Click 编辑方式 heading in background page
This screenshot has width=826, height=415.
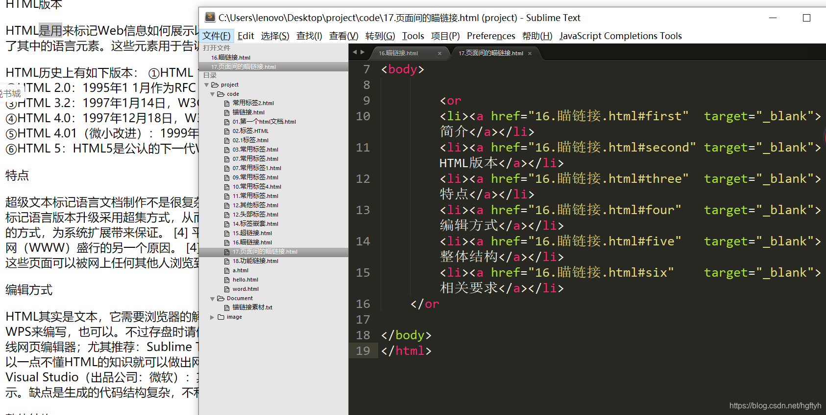click(x=29, y=290)
